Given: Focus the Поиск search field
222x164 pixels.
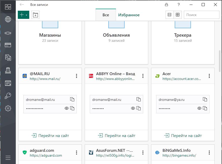Looking at the screenshot, I should click(202, 15).
